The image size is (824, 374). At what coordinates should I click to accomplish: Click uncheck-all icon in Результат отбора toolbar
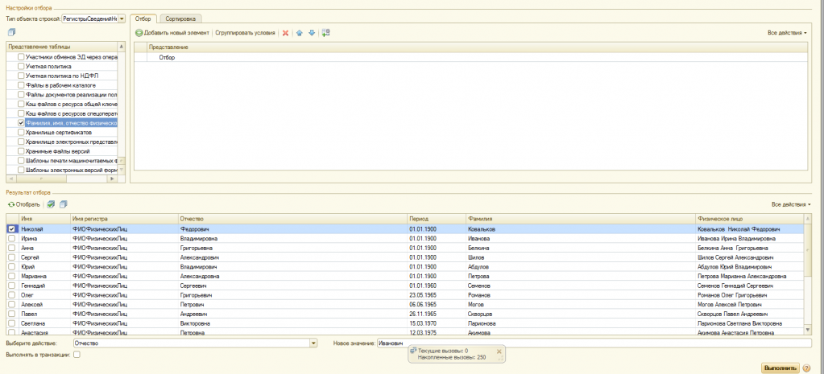64,204
